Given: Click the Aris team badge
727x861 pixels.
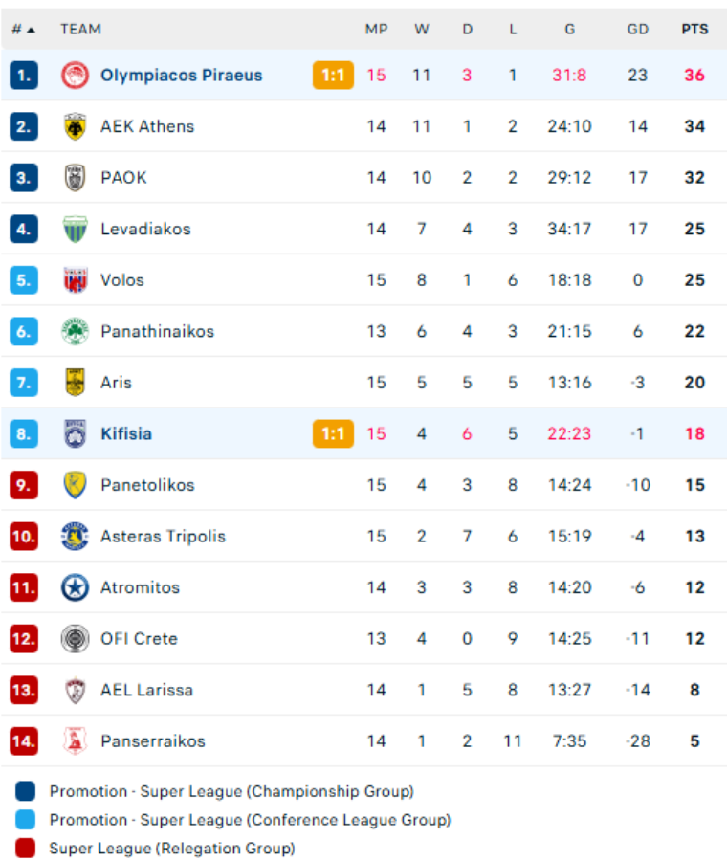Looking at the screenshot, I should [72, 382].
